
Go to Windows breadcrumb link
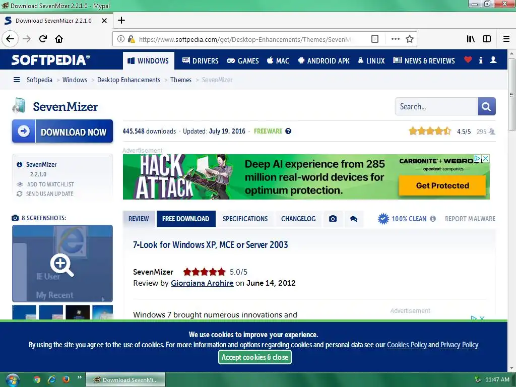coord(75,80)
